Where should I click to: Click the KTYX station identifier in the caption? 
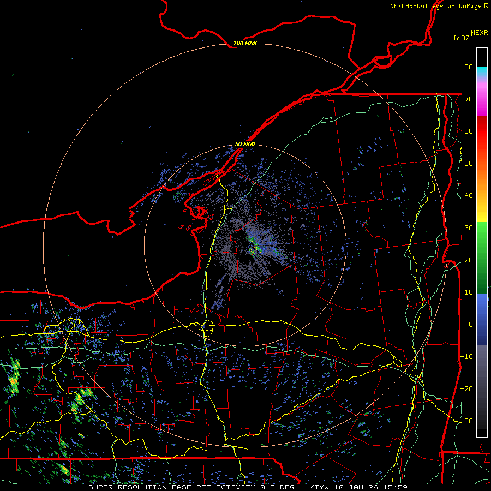point(320,487)
